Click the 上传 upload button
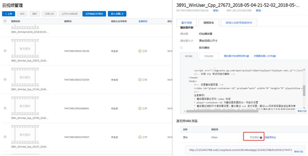 coord(8,14)
